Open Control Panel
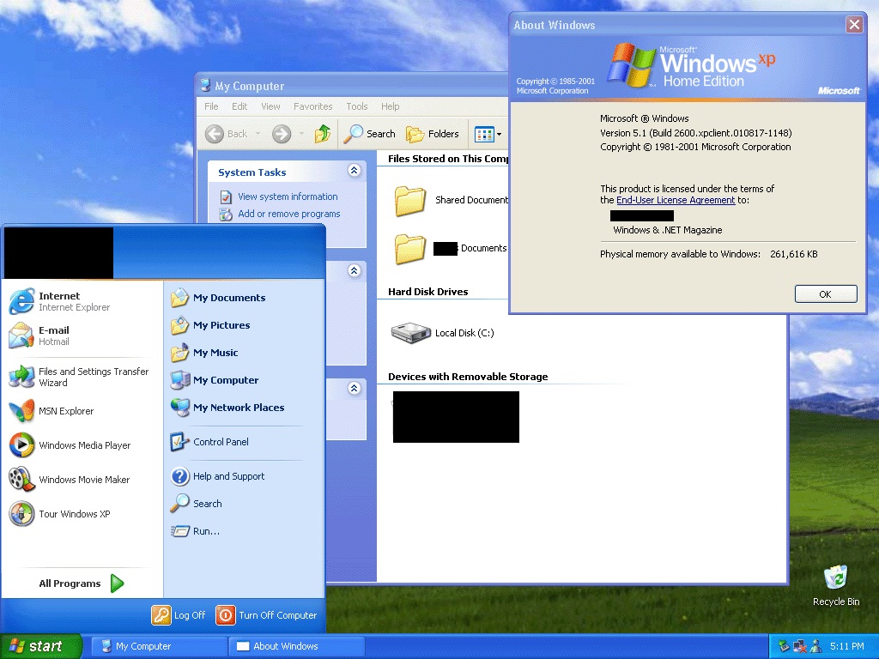Screen dimensions: 879x659 pos(209,442)
